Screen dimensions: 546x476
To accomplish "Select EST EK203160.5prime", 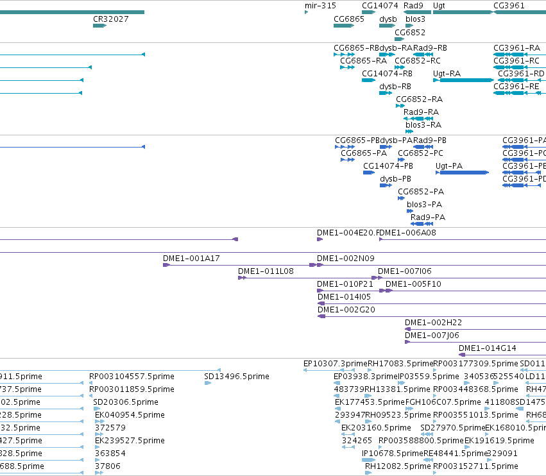I will click(348, 434).
